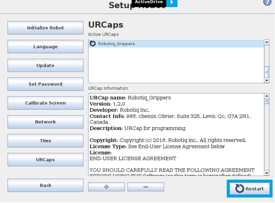Click the 'Version: 1.2.0' text
This screenshot has width=275, height=203.
[x=107, y=104]
